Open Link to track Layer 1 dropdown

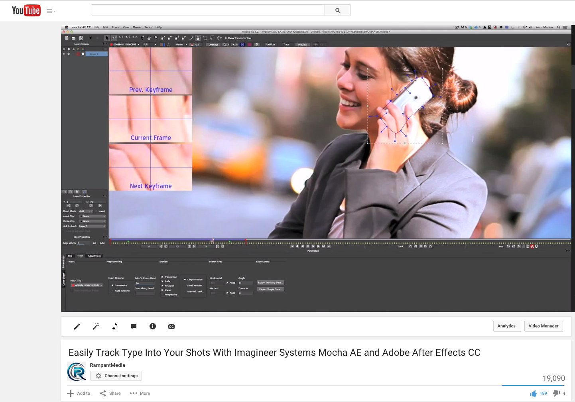92,226
